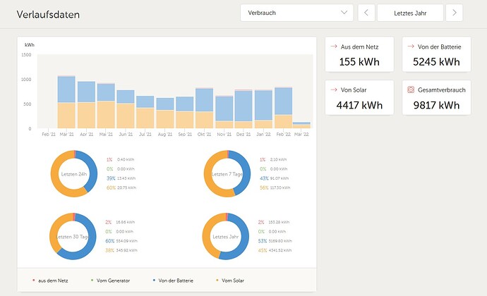487x296 pixels.
Task: Open the Verbrauch dropdown
Action: point(296,13)
